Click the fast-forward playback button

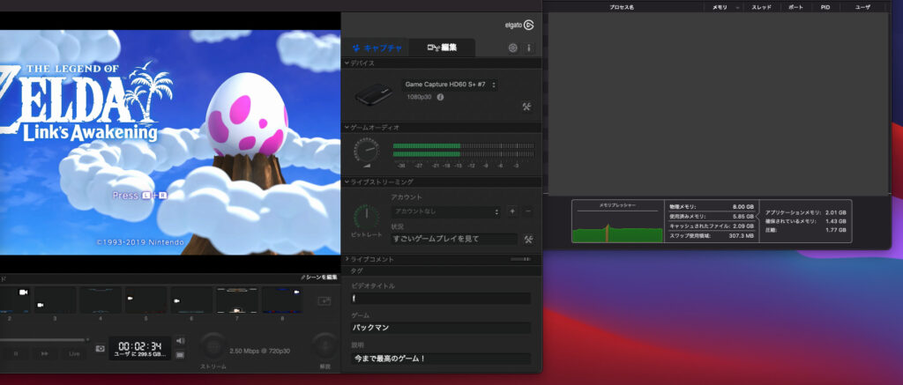(x=44, y=353)
